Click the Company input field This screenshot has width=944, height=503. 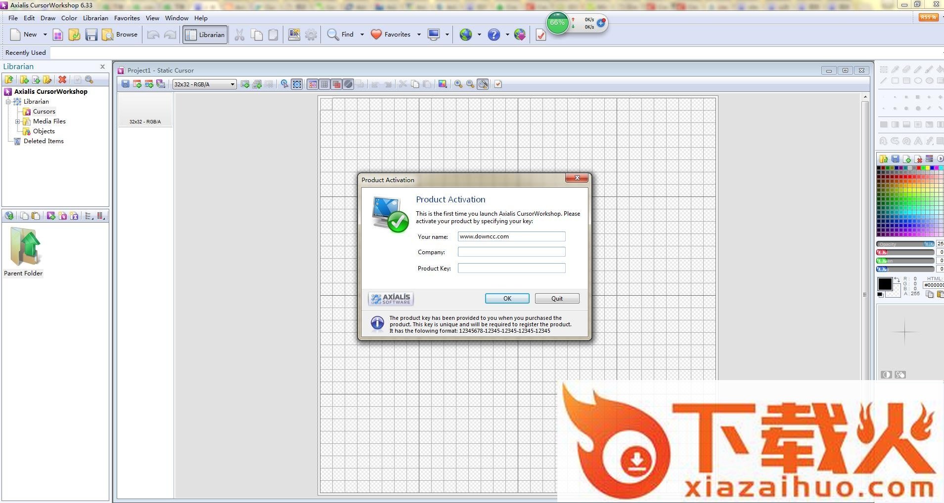pyautogui.click(x=511, y=252)
